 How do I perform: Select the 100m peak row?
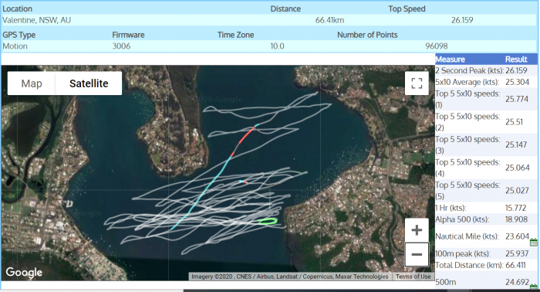[486, 253]
